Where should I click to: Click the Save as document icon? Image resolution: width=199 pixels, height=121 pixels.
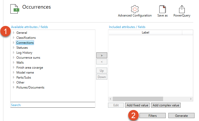[162, 9]
